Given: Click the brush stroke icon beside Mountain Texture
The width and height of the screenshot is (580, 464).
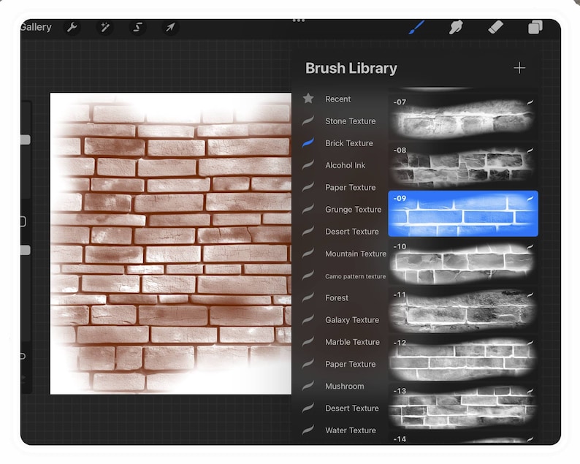Looking at the screenshot, I should pyautogui.click(x=308, y=253).
